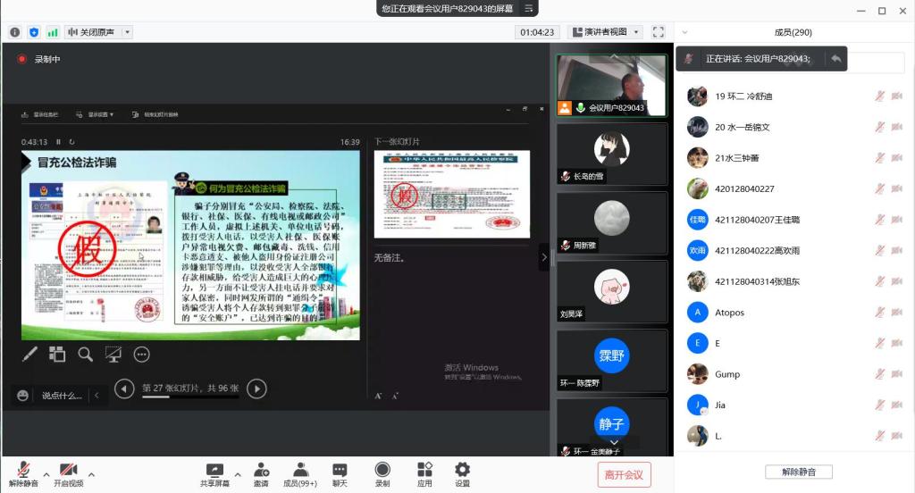Open the meeting info icon
Image resolution: width=915 pixels, height=493 pixels.
pyautogui.click(x=15, y=32)
